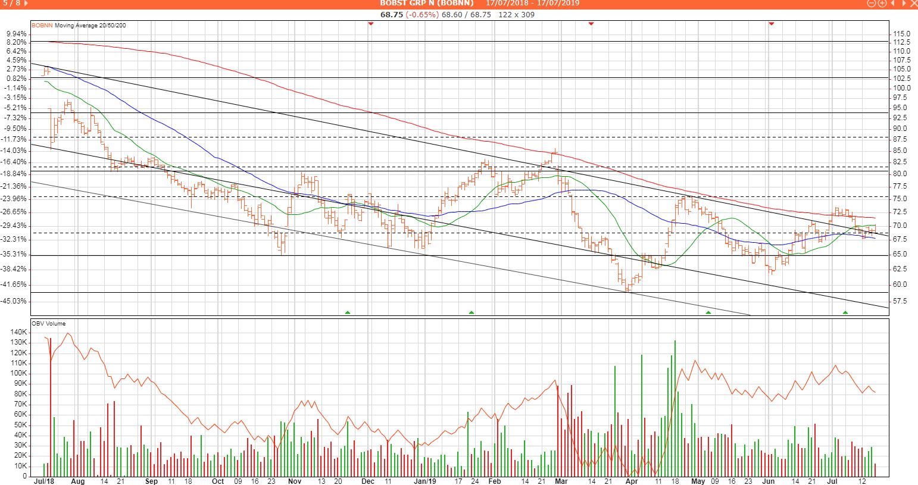
Task: Click the red triangle marker above December
Action: click(x=370, y=23)
